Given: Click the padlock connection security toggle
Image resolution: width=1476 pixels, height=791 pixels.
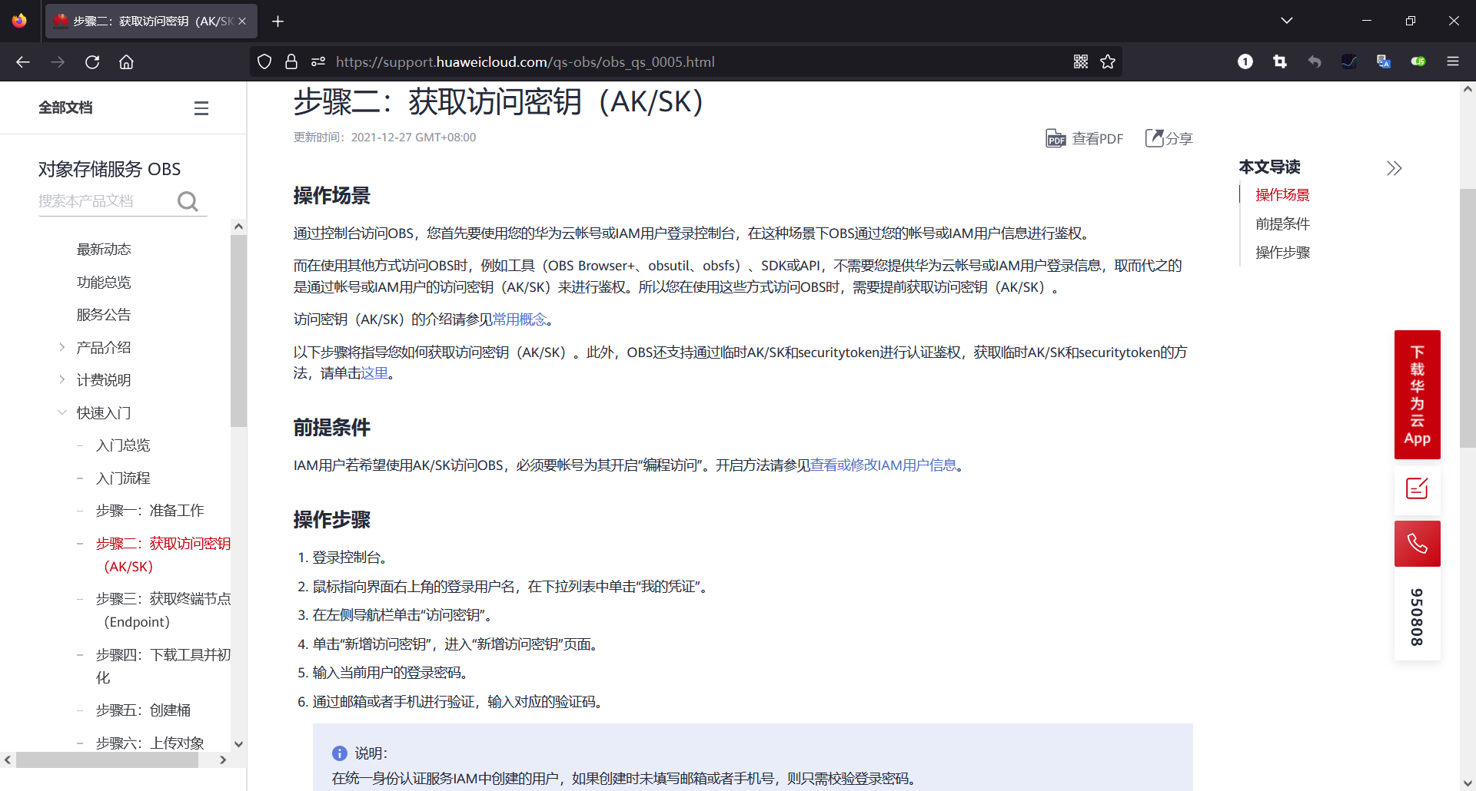Looking at the screenshot, I should tap(291, 61).
